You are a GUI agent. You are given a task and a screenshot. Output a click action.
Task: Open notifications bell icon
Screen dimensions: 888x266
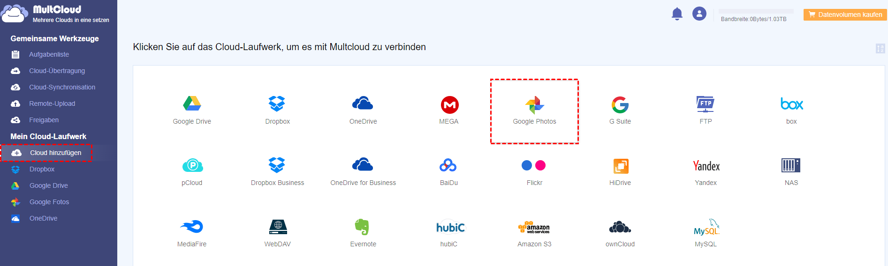(677, 14)
